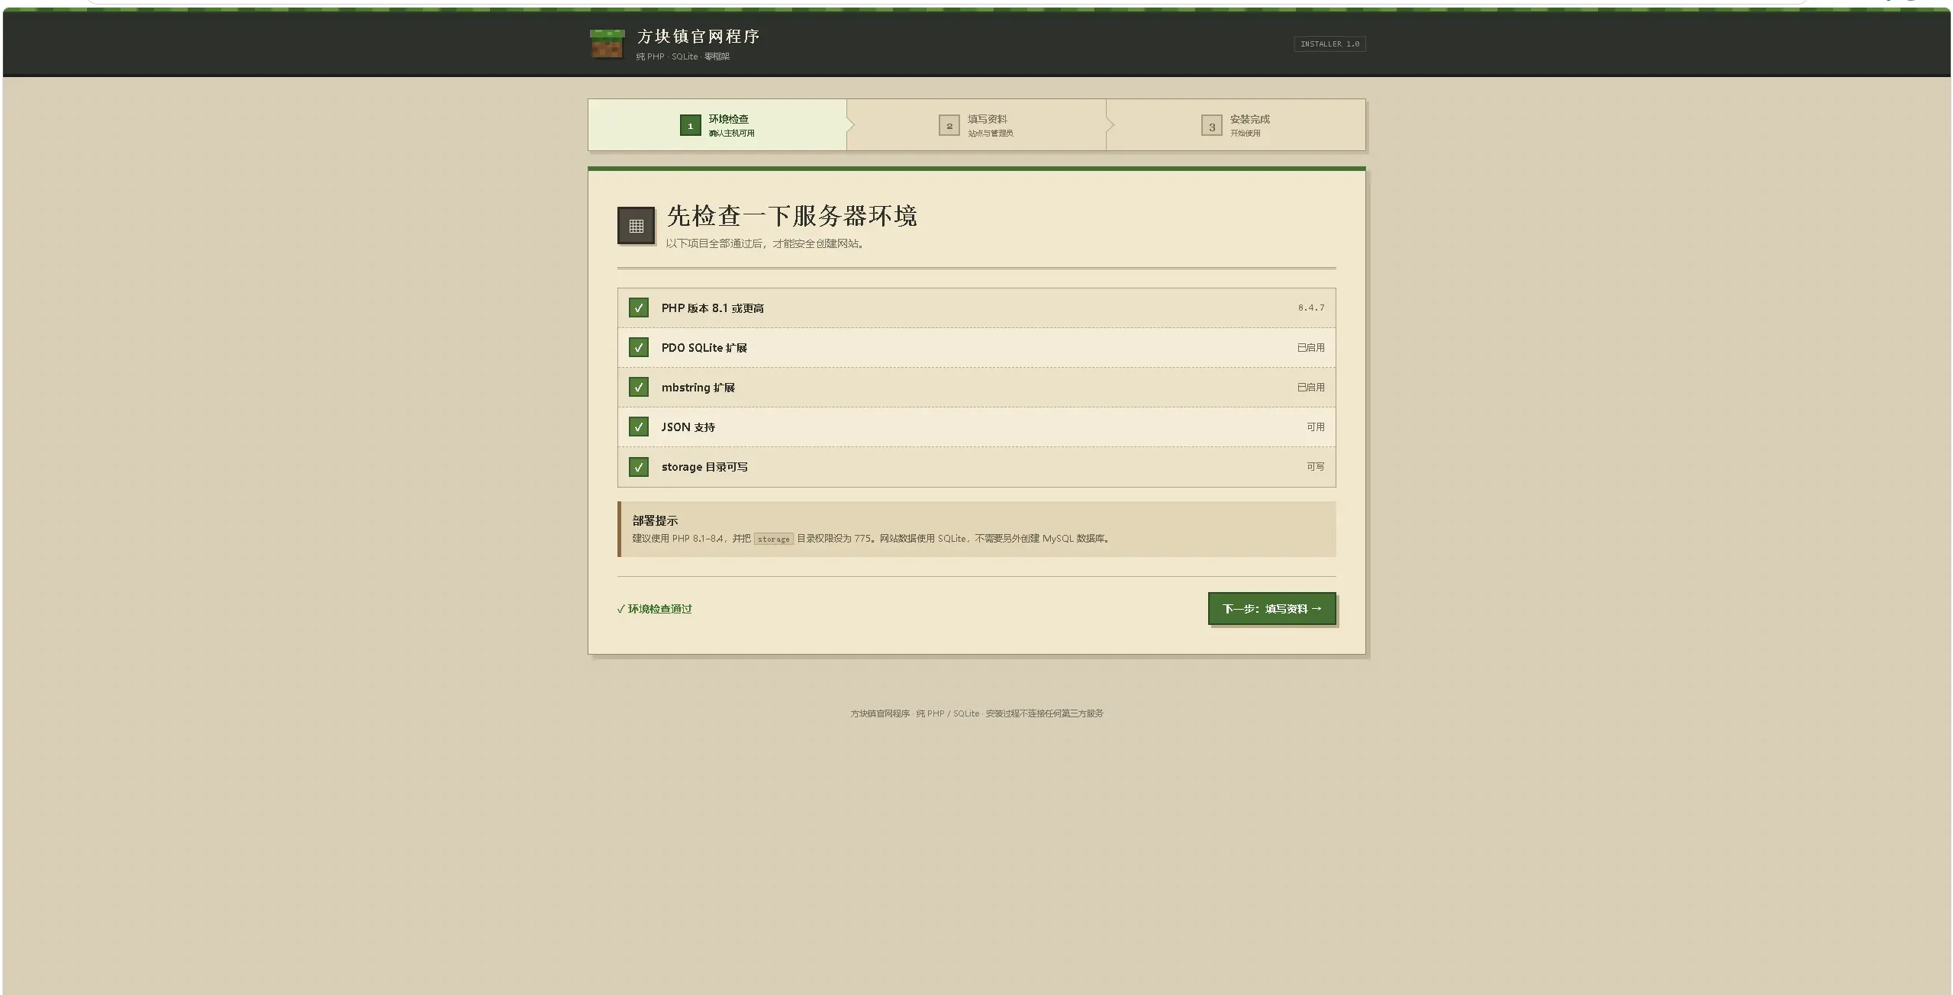Viewport: 1953px width, 995px height.
Task: Click the 以下项目全部通过后 subtitle
Action: 765,244
